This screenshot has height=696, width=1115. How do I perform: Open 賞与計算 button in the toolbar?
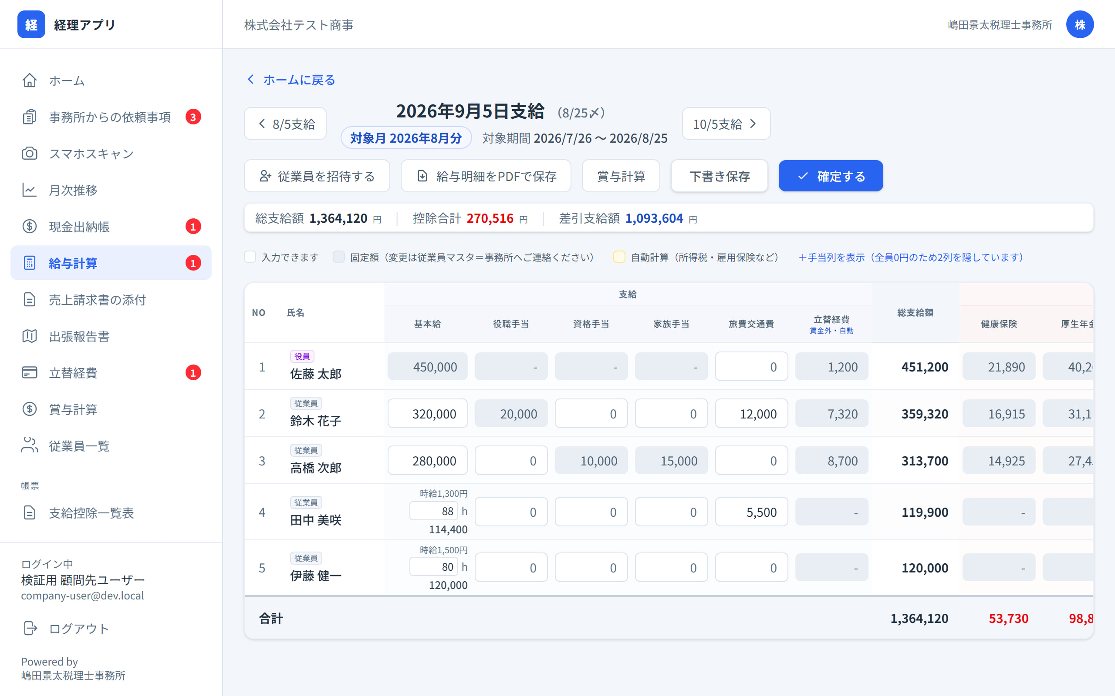(621, 176)
